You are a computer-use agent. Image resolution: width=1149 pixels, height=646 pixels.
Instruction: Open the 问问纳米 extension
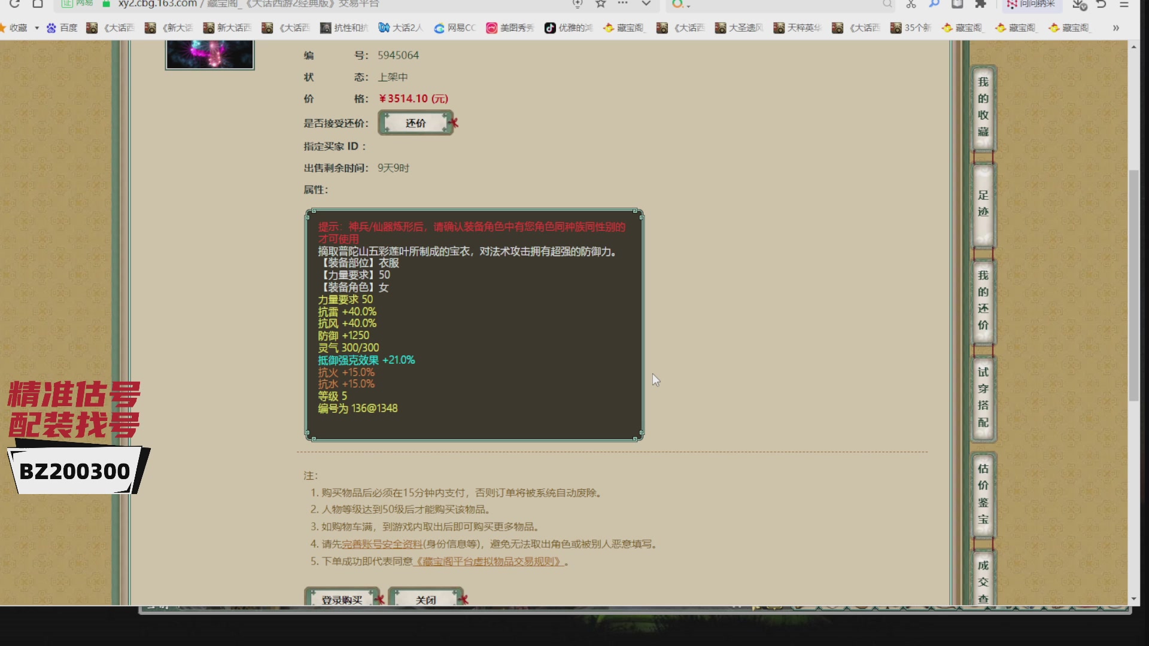tap(1032, 5)
